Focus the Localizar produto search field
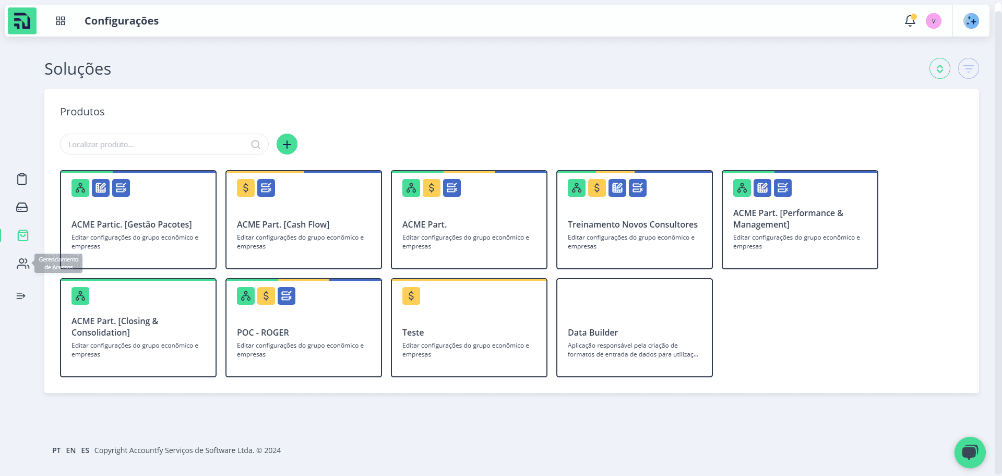This screenshot has width=1002, height=476. tap(164, 144)
